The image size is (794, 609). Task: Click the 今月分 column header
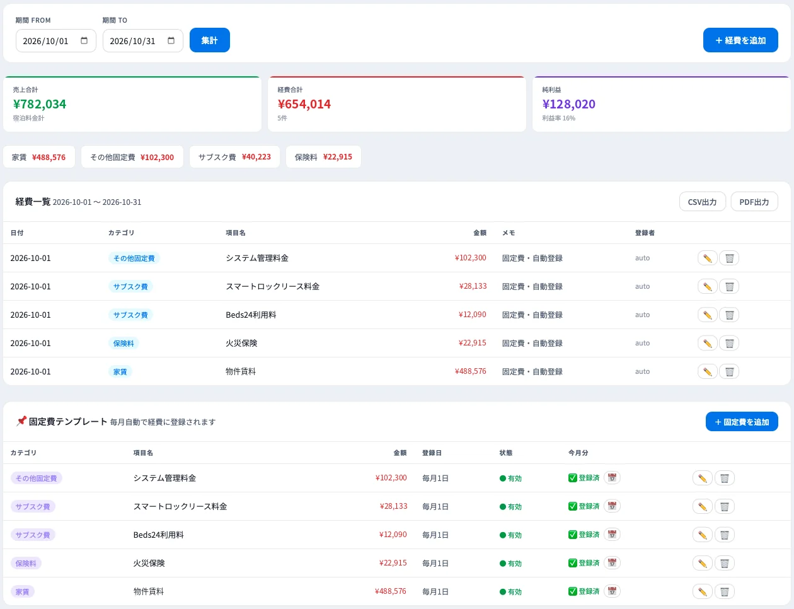578,453
